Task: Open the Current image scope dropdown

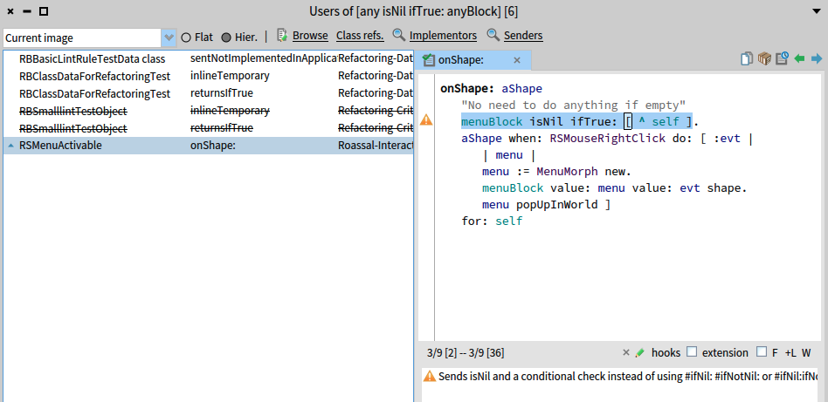Action: click(x=169, y=37)
